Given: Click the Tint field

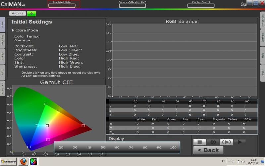Looking at the screenshot, I should (19, 62).
